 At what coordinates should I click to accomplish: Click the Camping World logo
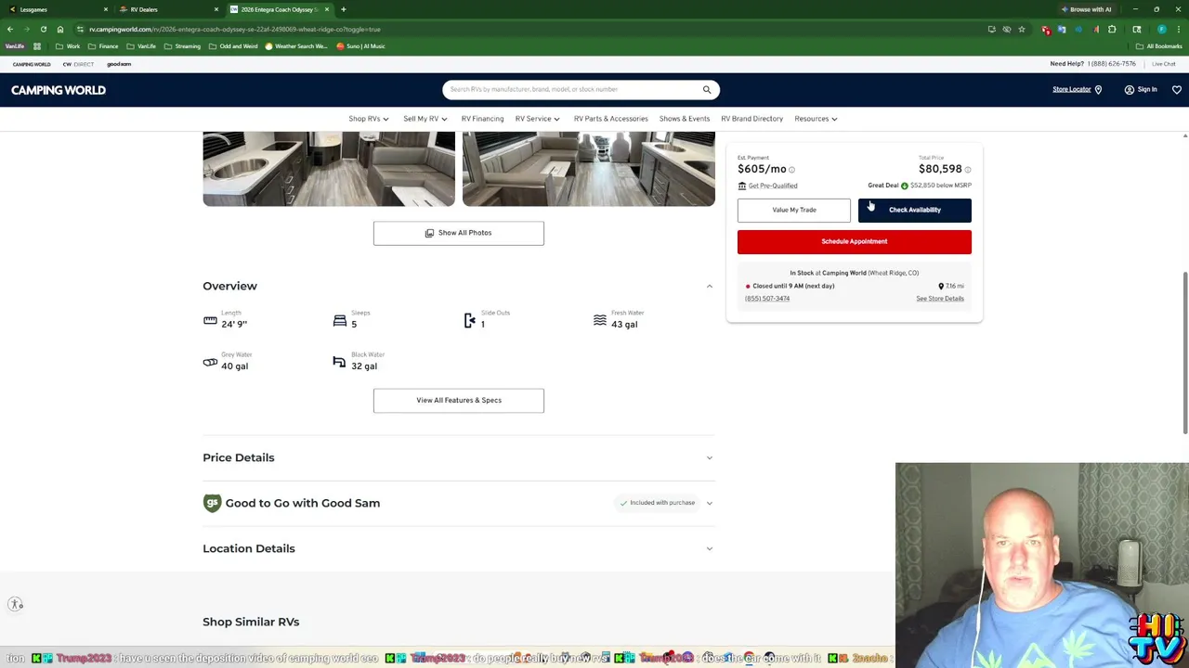click(59, 90)
